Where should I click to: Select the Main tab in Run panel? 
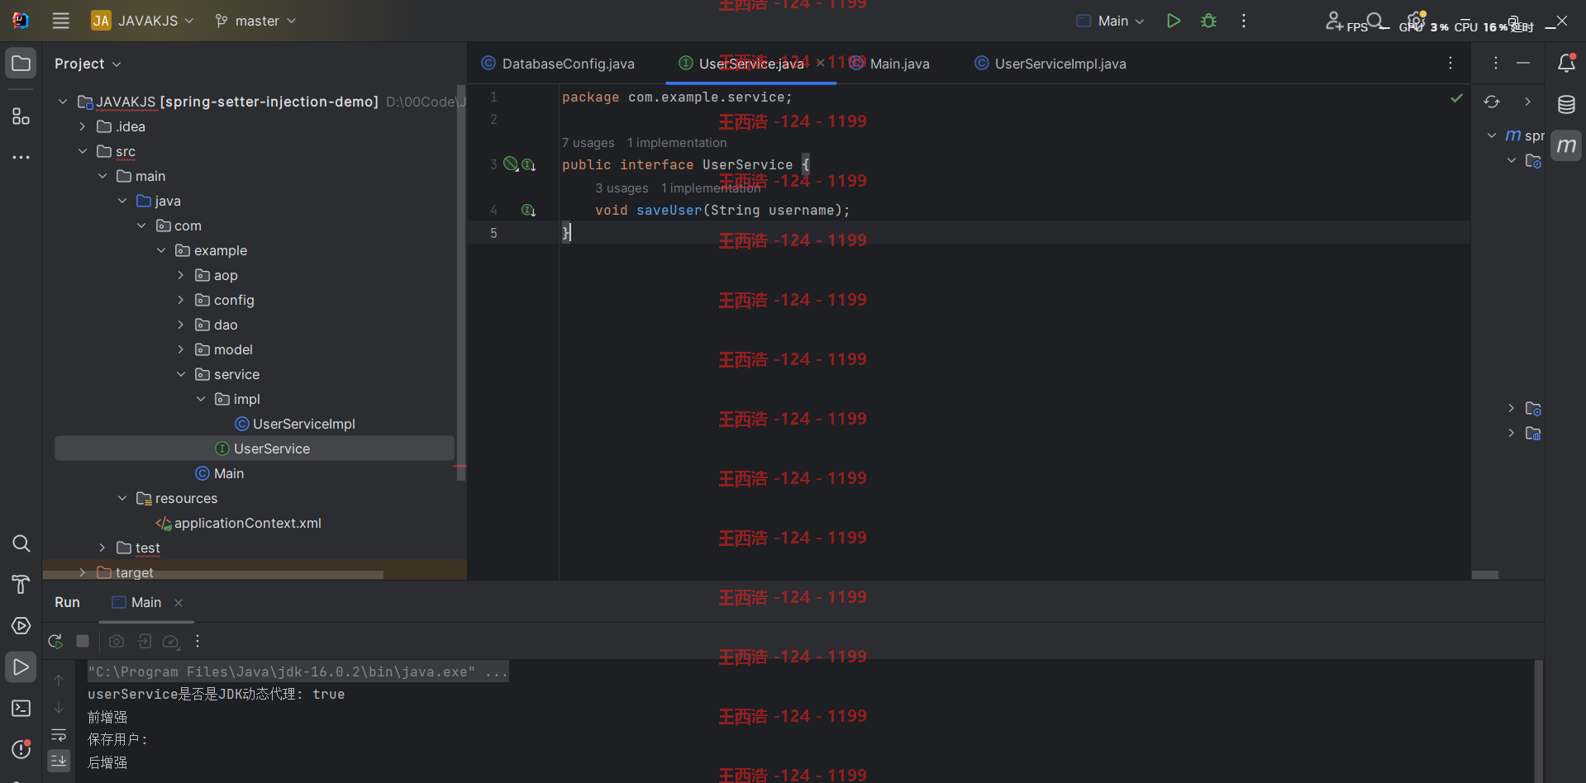(137, 602)
